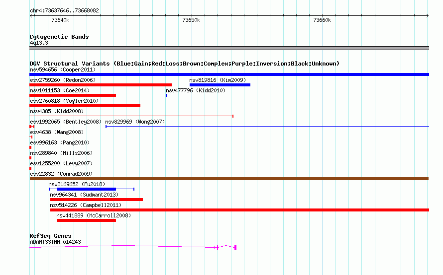Click the gray 4q13.3 cytogenetic band
443x275 pixels.
click(x=229, y=48)
